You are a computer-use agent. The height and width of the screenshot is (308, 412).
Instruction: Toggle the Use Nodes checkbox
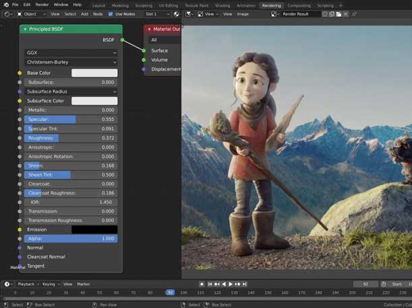pyautogui.click(x=111, y=13)
